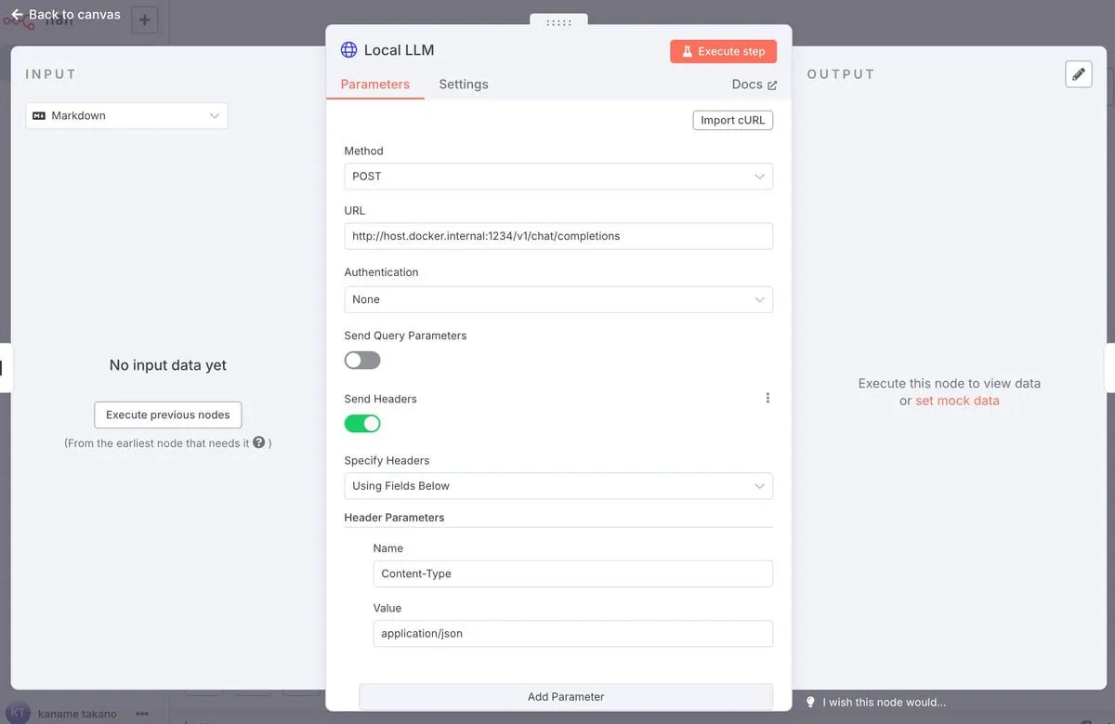Open user menu dots beside kaname takano
Image resolution: width=1115 pixels, height=724 pixels.
coord(142,714)
